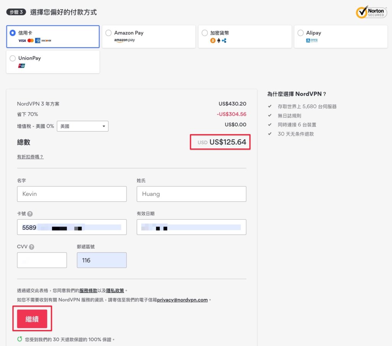The image size is (392, 346).
Task: Click the Visa card logo
Action: 22,41
